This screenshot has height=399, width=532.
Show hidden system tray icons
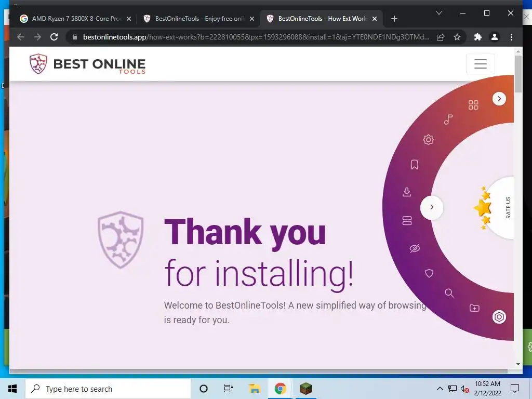coord(440,389)
